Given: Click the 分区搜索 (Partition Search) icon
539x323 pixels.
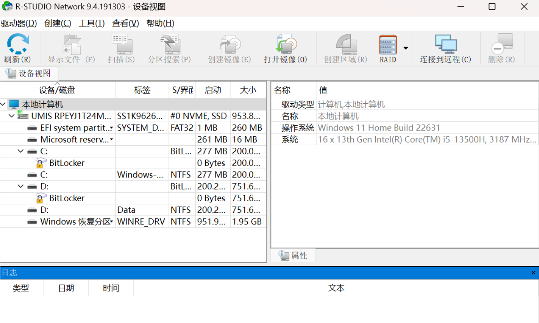Looking at the screenshot, I should [170, 45].
